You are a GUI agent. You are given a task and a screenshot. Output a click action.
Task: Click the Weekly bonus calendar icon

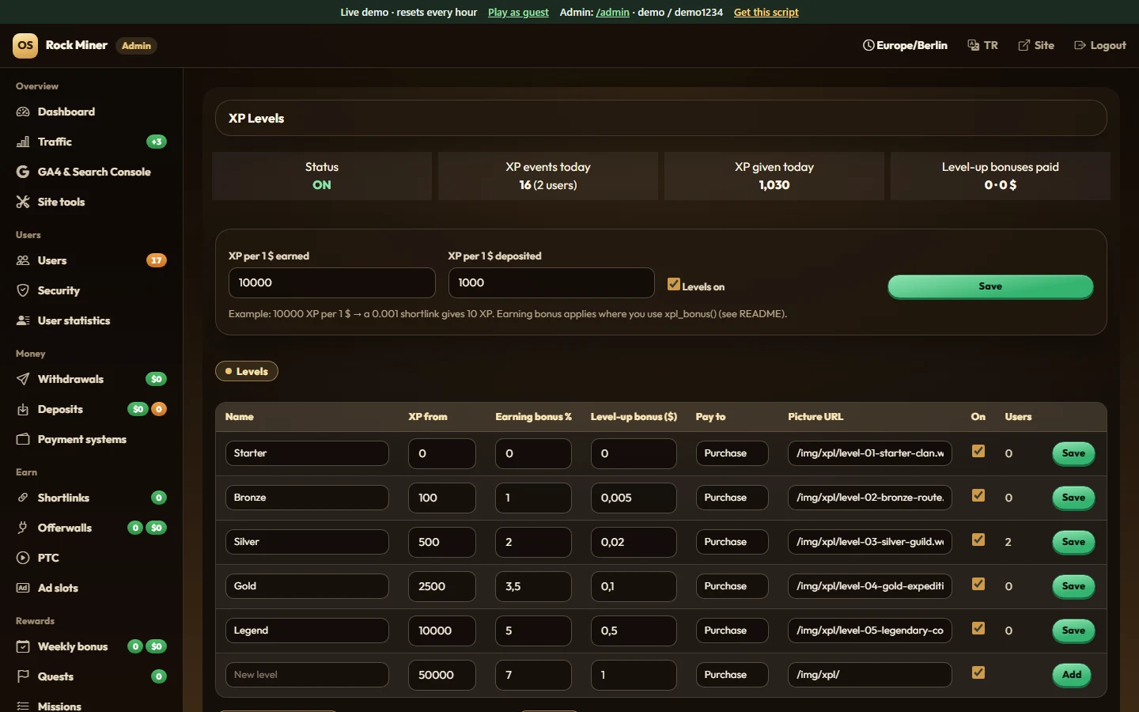[x=23, y=646]
